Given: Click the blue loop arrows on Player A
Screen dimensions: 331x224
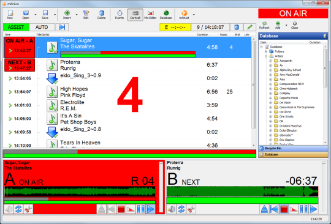Looking at the screenshot, I should (18, 209).
